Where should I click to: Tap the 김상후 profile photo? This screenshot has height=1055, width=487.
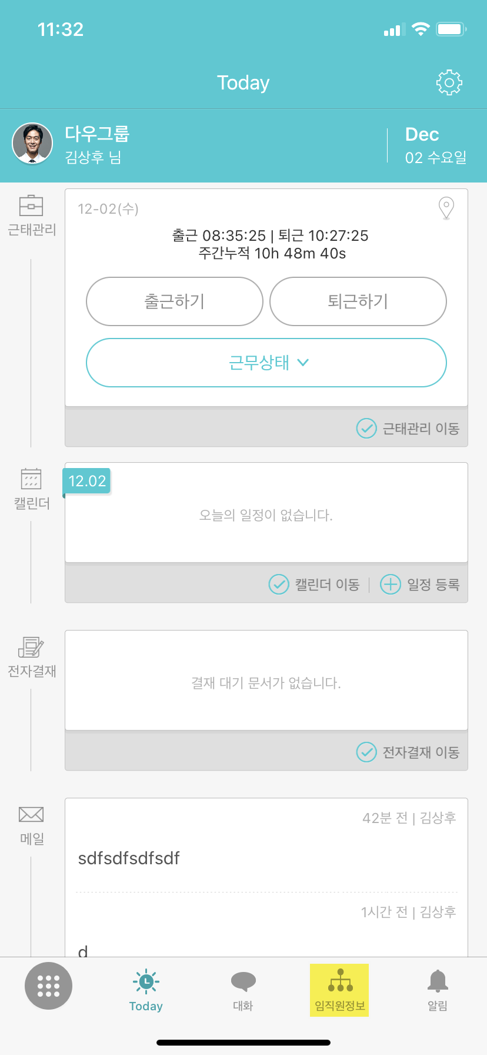pyautogui.click(x=33, y=144)
